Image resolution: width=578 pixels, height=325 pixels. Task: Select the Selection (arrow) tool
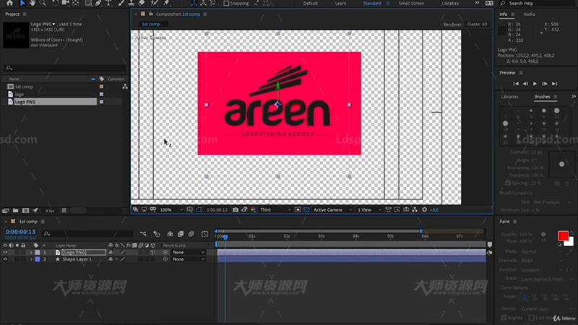coord(22,3)
